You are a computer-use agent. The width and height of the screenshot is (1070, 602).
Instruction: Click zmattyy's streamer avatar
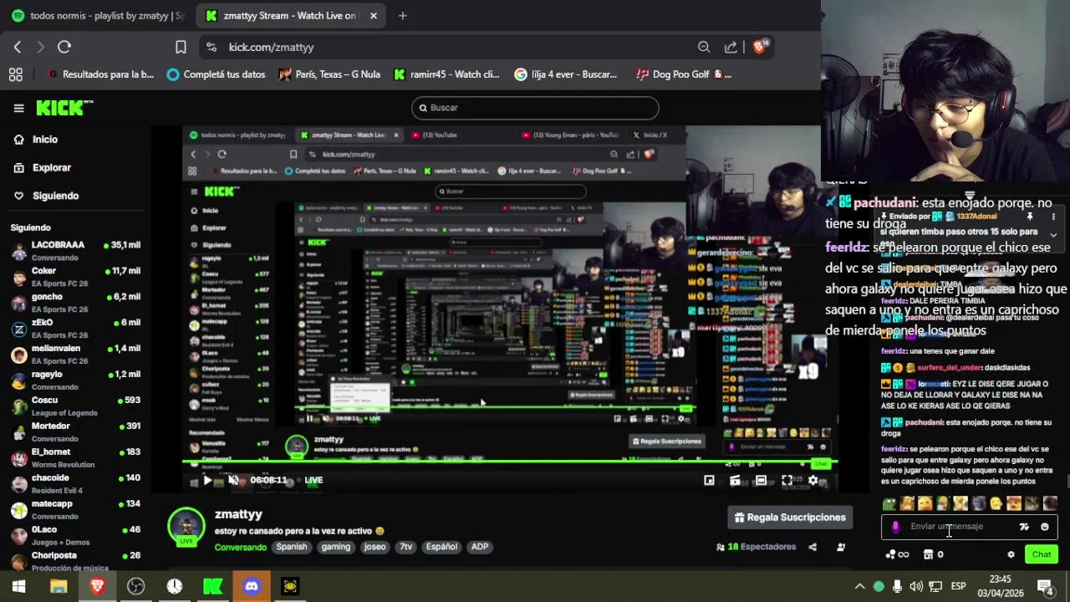coord(186,526)
